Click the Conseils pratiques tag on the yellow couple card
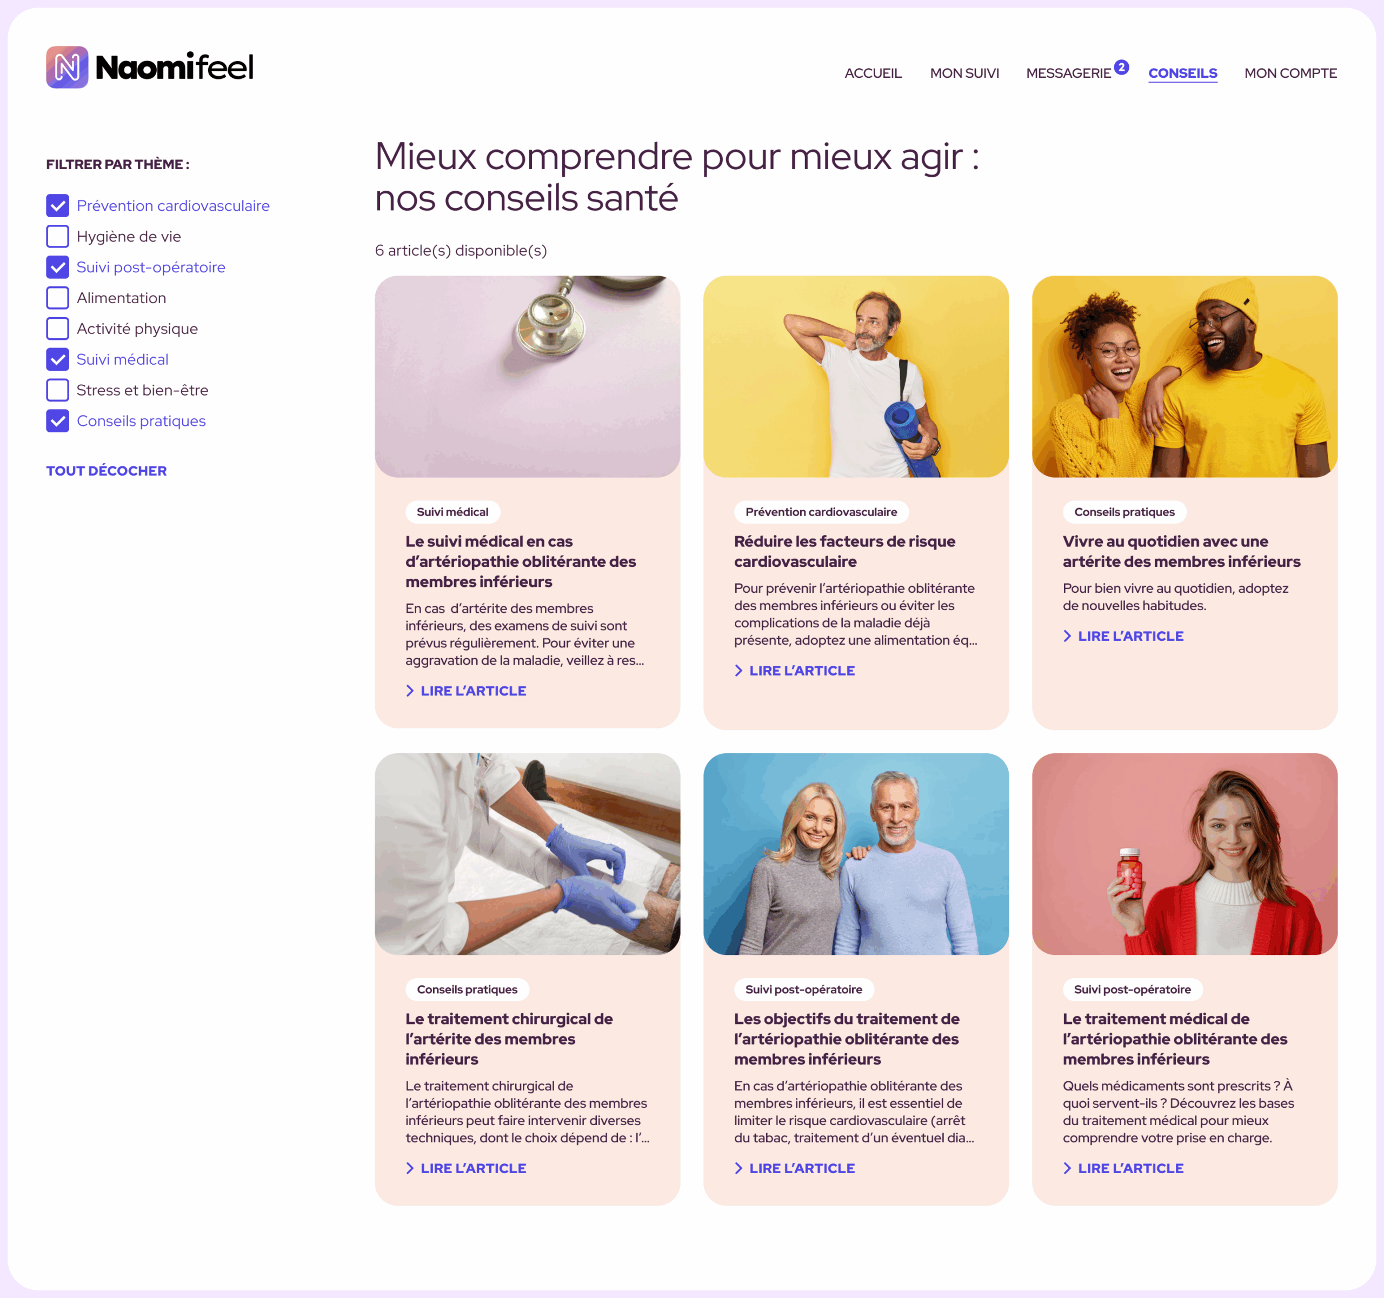This screenshot has height=1298, width=1384. pos(1124,512)
